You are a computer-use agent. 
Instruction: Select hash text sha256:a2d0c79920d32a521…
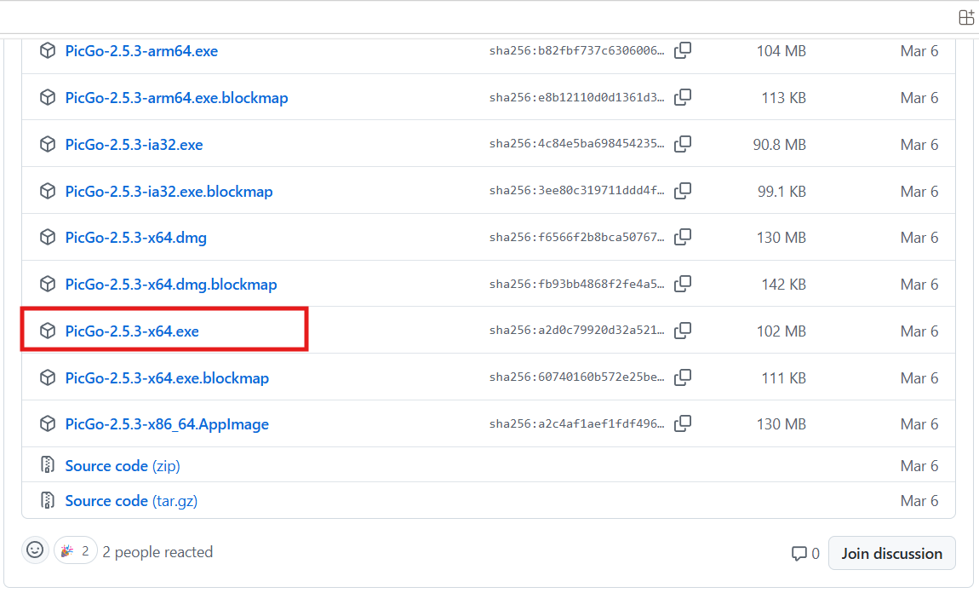pyautogui.click(x=577, y=330)
